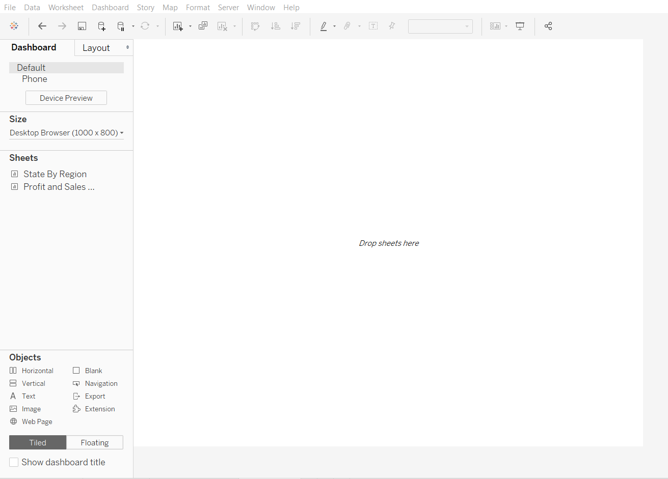Open the Fit combo box in toolbar
The image size is (668, 479).
tap(440, 26)
